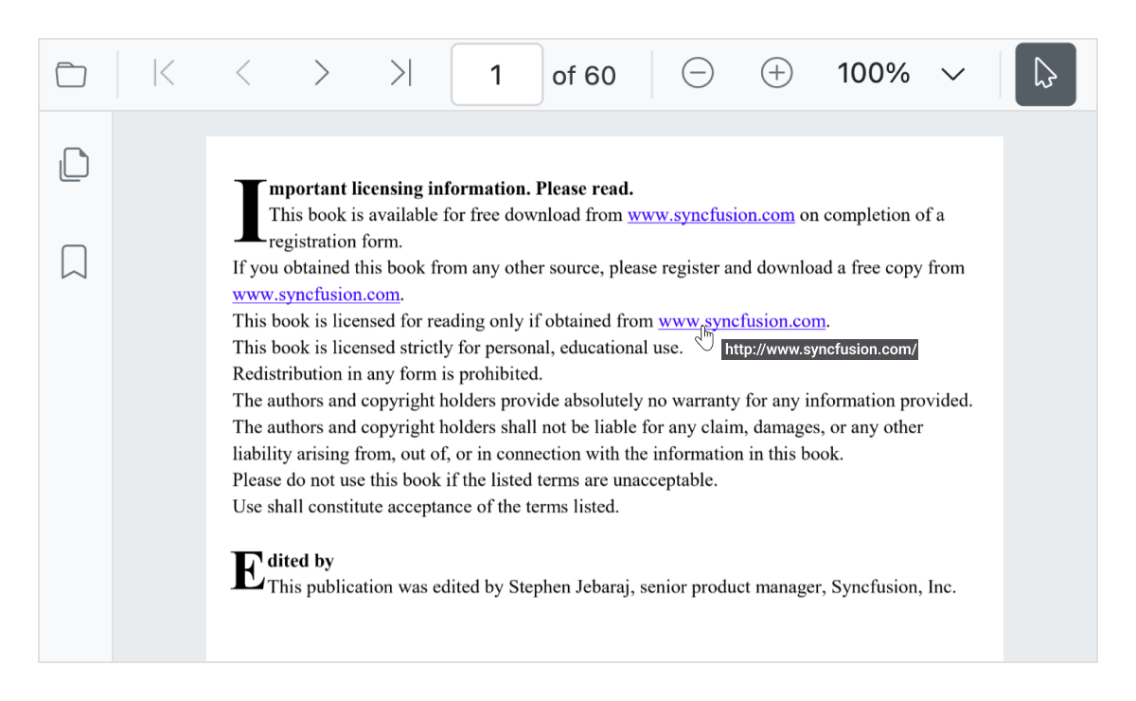Toggle the selection pointer tool

tap(1045, 73)
